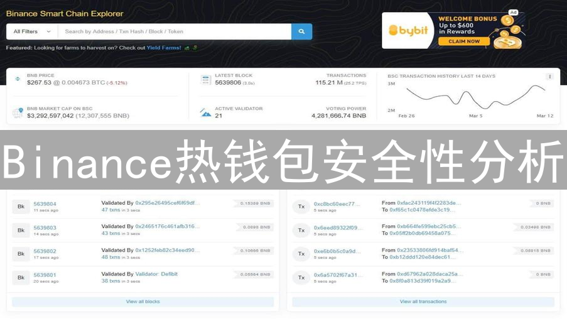Open the 43 txns link

click(x=111, y=234)
